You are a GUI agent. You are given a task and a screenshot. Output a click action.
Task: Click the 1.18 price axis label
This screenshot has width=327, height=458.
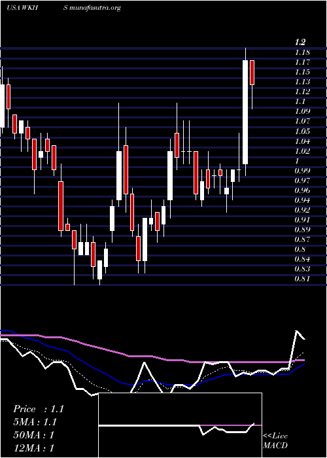pyautogui.click(x=302, y=52)
